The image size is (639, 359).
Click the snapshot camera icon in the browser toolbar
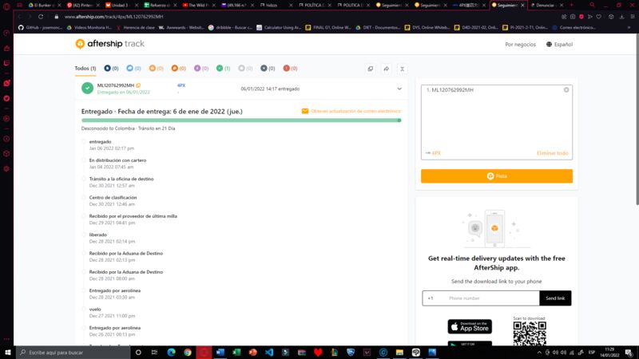(573, 17)
